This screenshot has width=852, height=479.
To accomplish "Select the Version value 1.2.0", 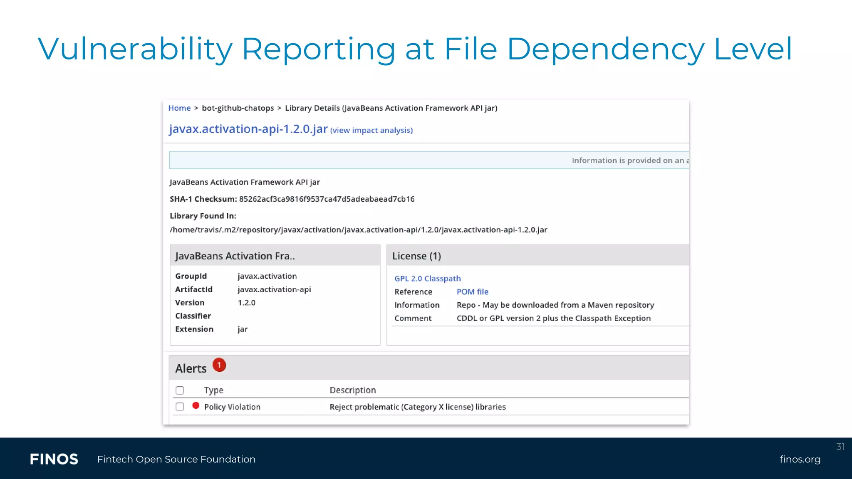I will (246, 303).
